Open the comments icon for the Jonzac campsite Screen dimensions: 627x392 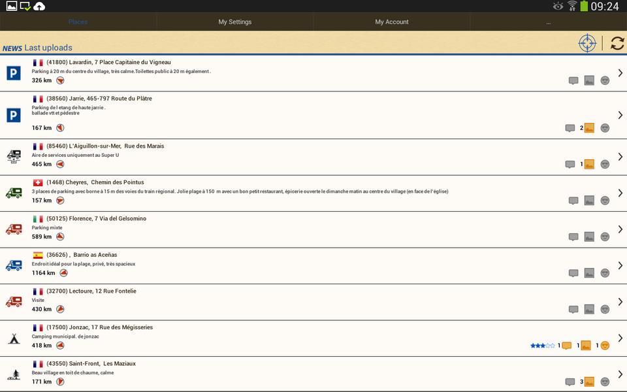click(566, 346)
